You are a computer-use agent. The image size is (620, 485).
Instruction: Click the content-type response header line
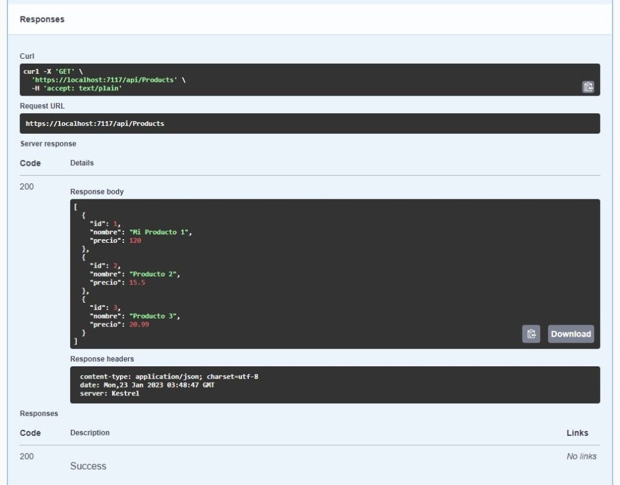coord(169,376)
